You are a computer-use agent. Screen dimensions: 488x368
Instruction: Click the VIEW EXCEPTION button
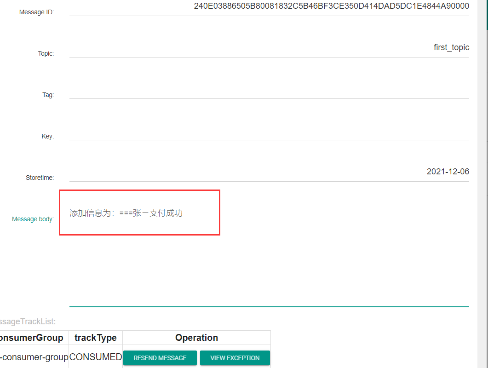235,358
